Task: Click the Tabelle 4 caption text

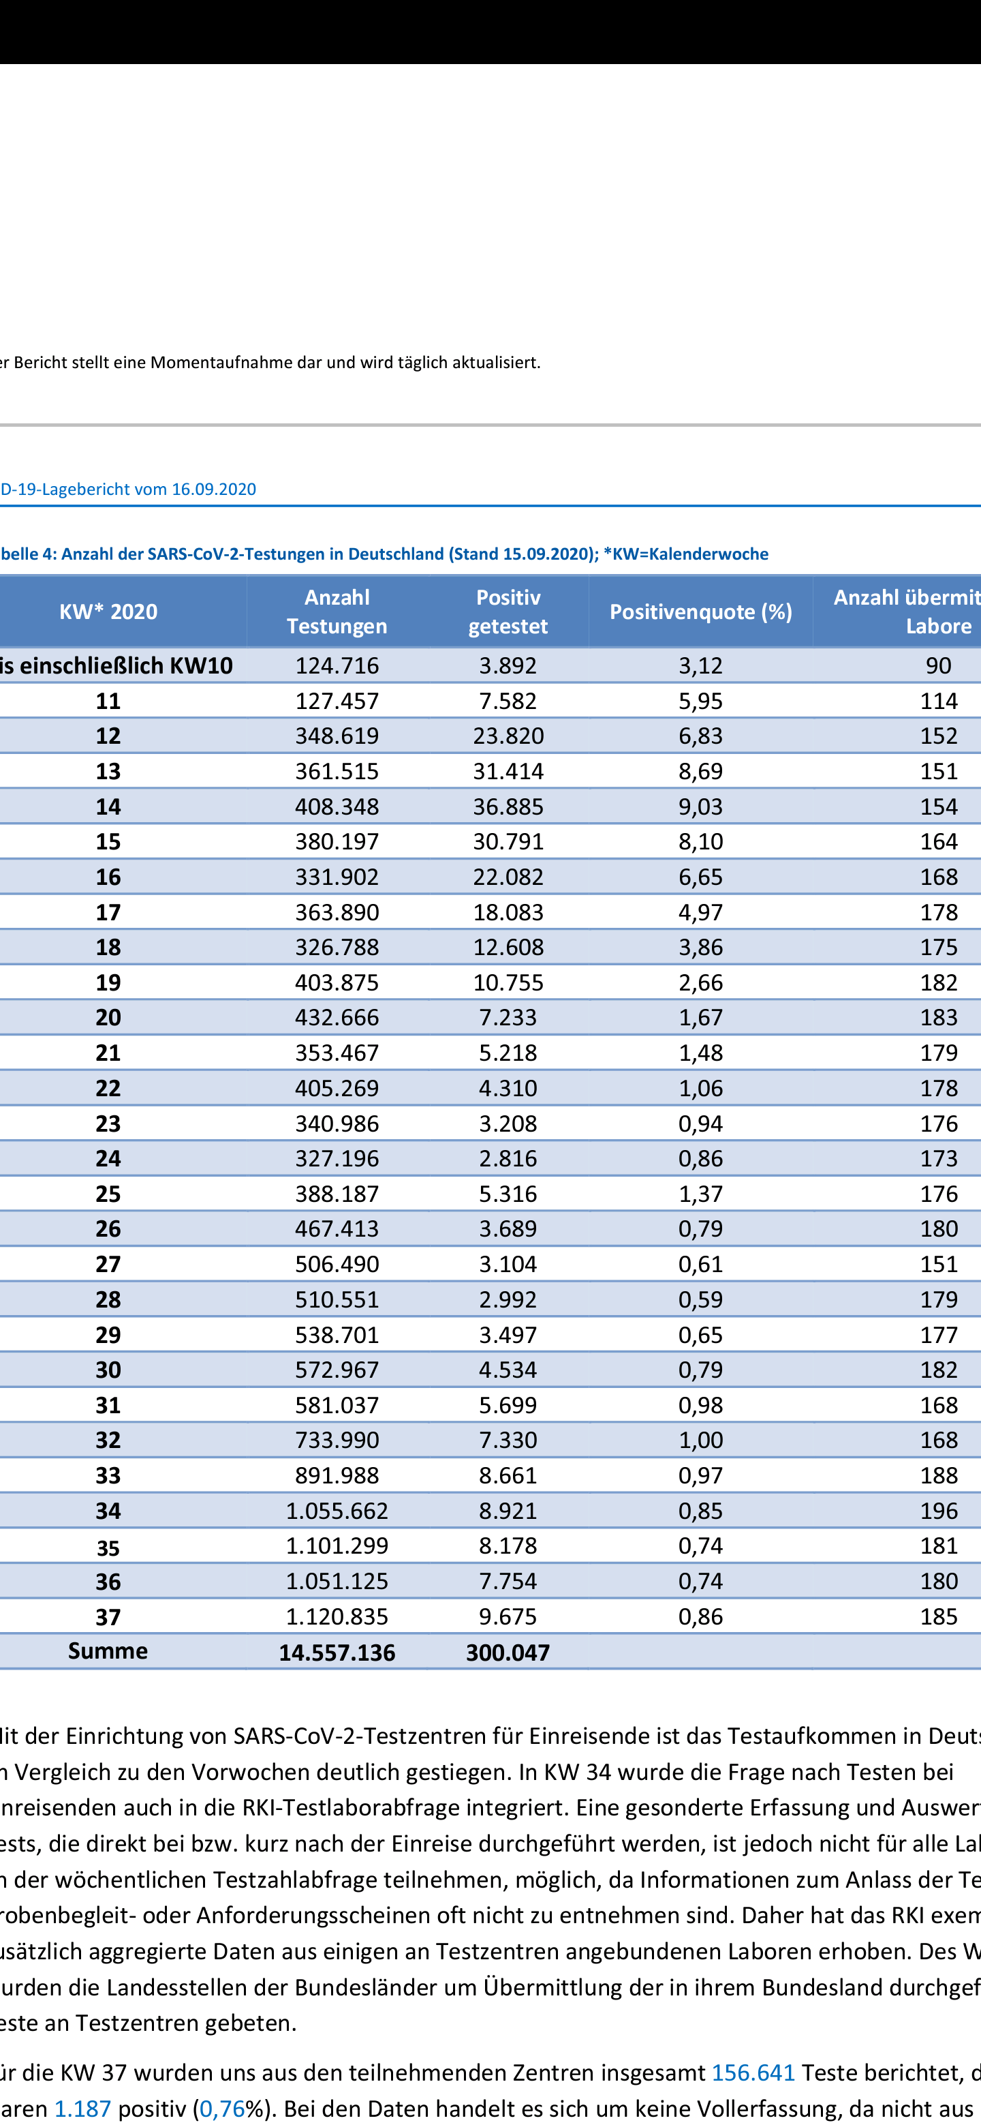Action: tap(384, 553)
